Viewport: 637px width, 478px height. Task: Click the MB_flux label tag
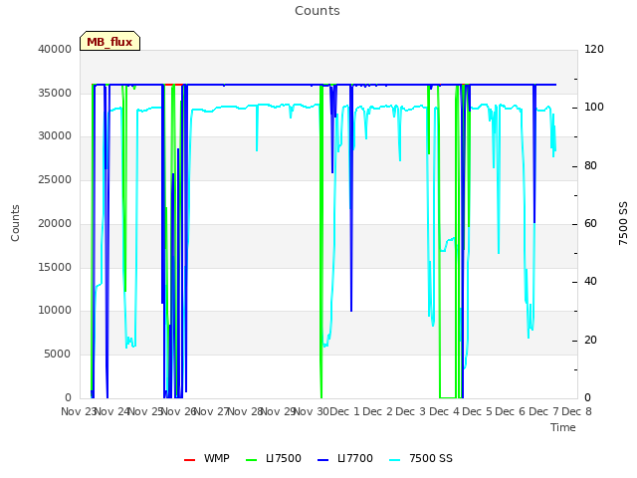click(109, 41)
